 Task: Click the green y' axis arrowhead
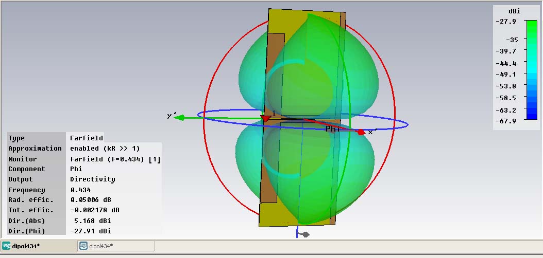pyautogui.click(x=179, y=118)
